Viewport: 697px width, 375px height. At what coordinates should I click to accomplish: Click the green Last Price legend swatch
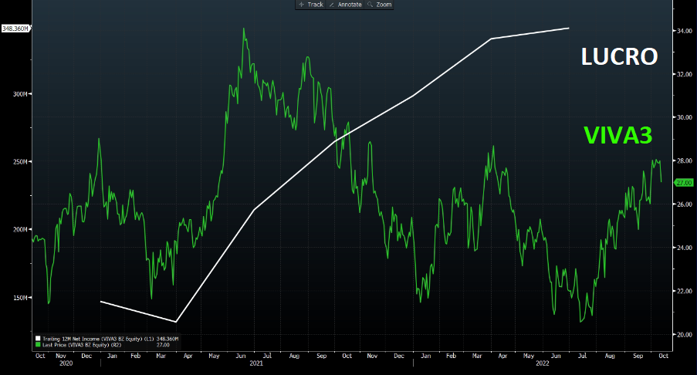pyautogui.click(x=38, y=345)
